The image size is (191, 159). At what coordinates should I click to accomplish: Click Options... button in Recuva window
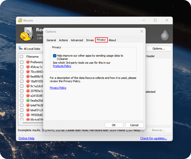159,49
